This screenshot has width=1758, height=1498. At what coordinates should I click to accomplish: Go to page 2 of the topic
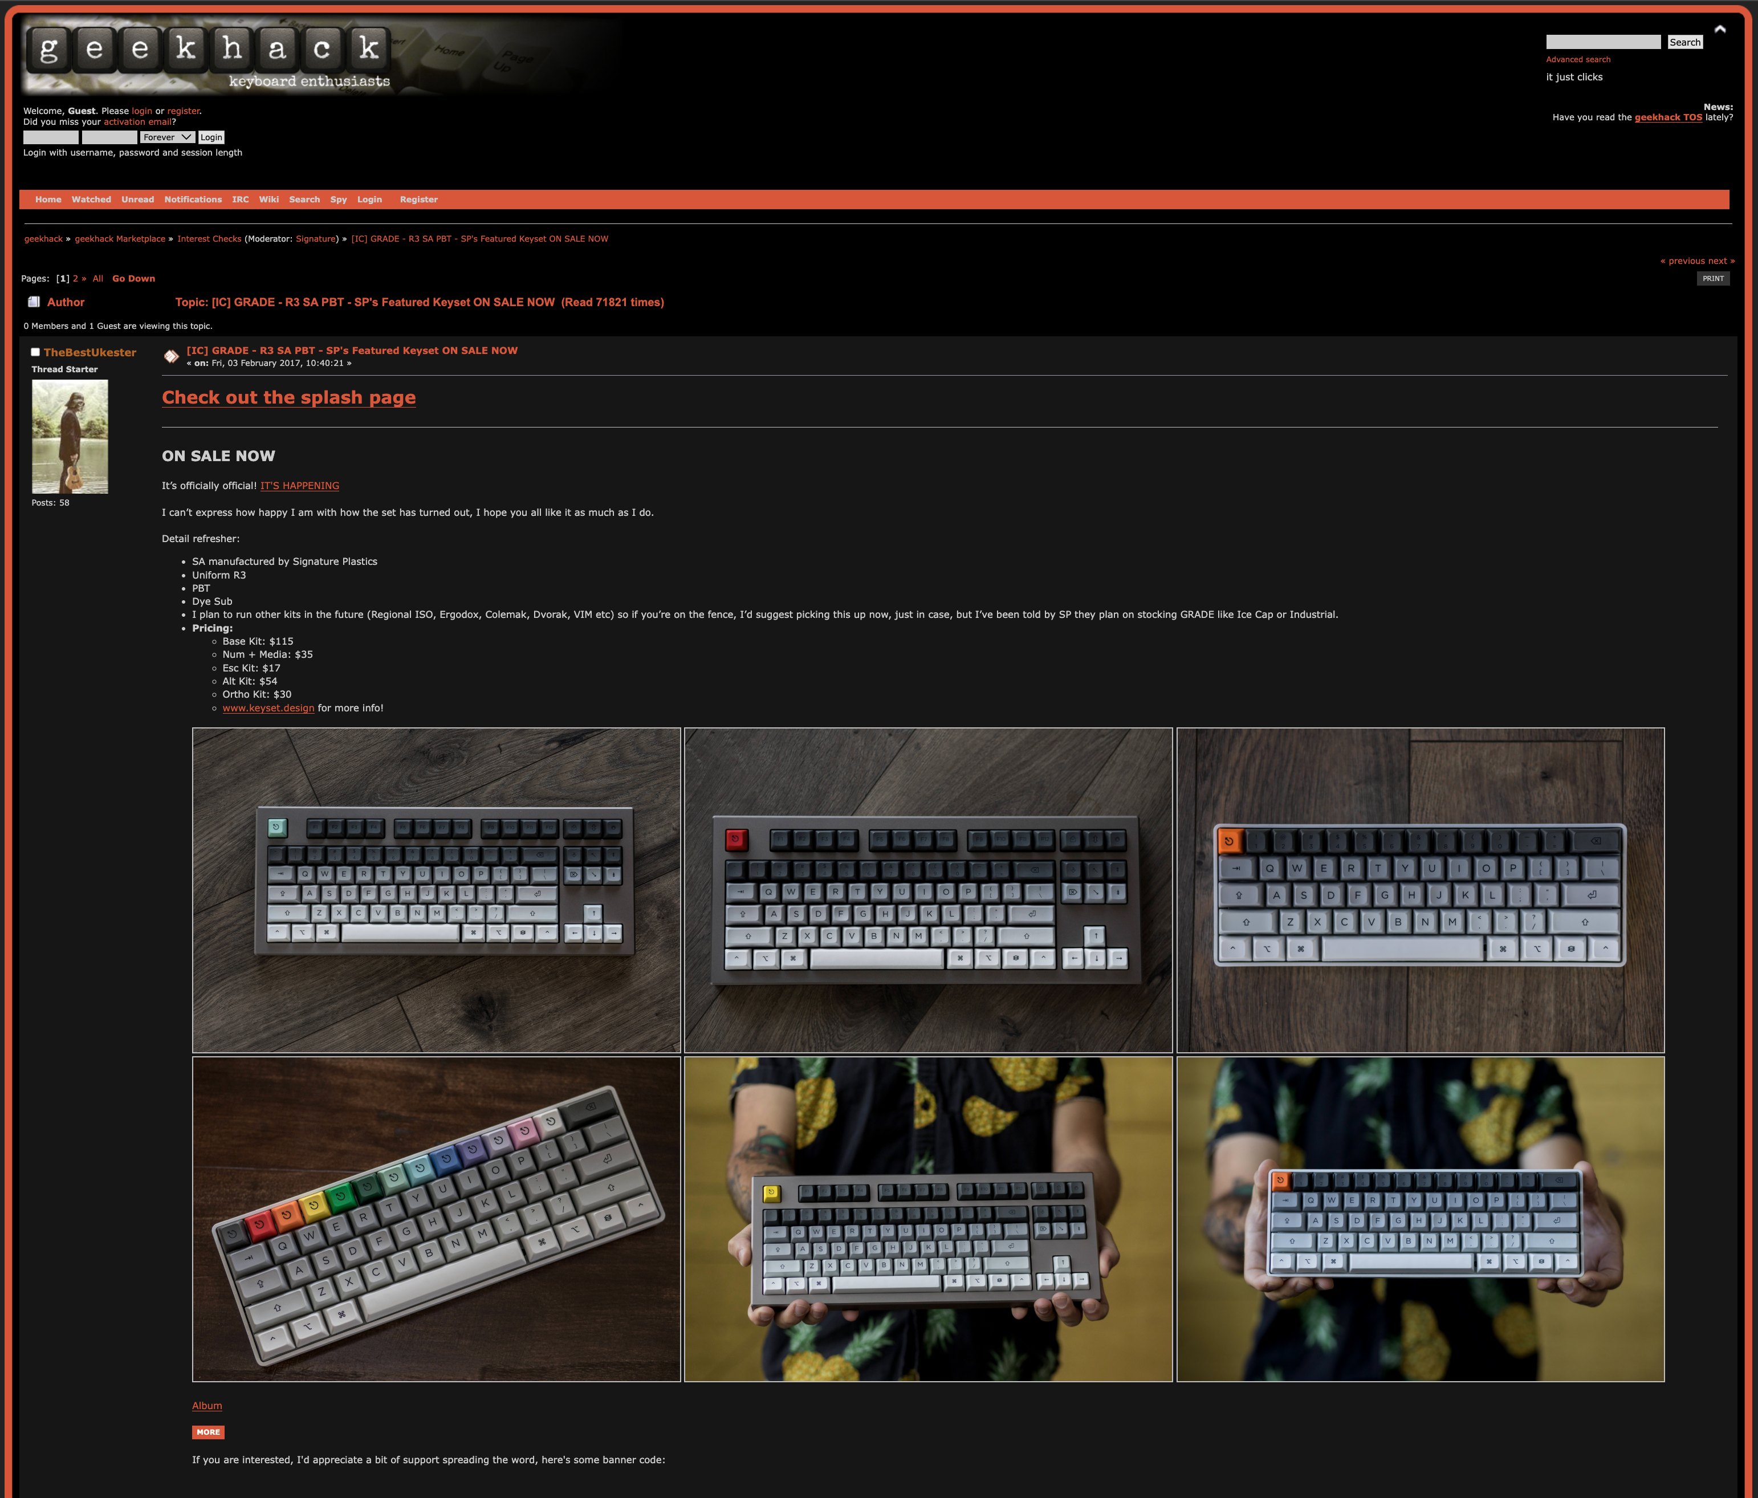point(75,278)
